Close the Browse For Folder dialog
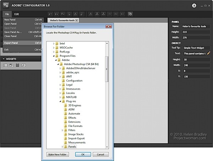 [109, 27]
